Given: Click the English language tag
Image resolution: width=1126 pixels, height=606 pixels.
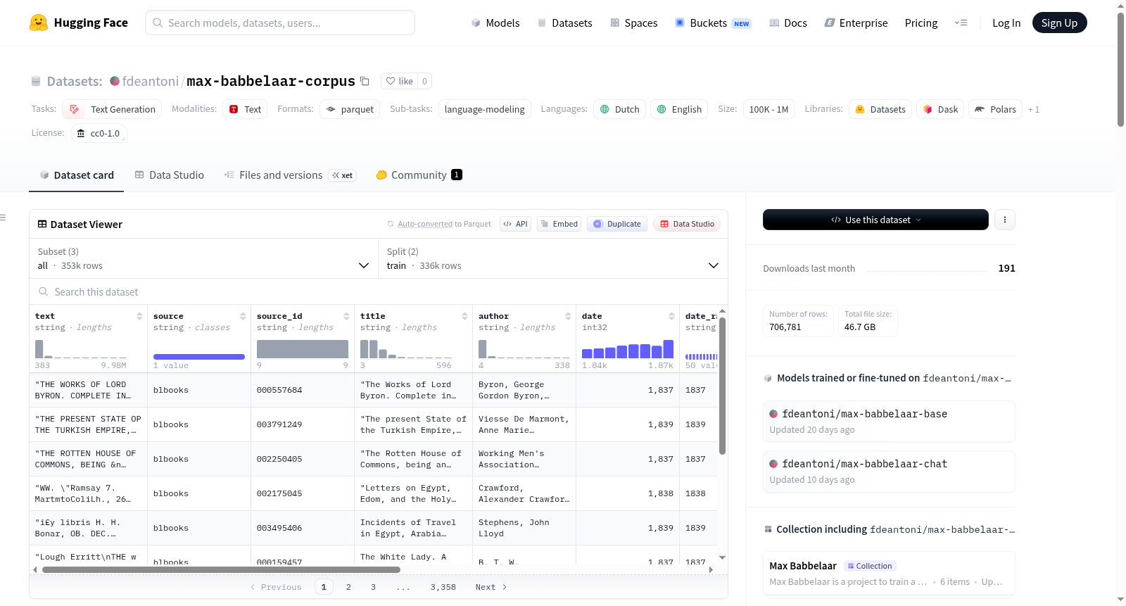Looking at the screenshot, I should (679, 109).
